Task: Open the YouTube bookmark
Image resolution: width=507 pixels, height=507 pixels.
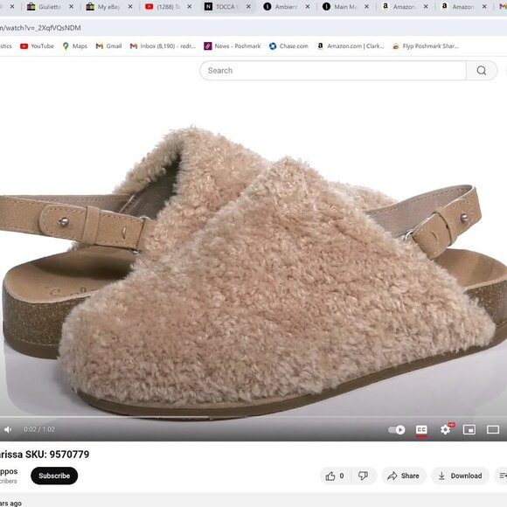Action: click(x=37, y=46)
